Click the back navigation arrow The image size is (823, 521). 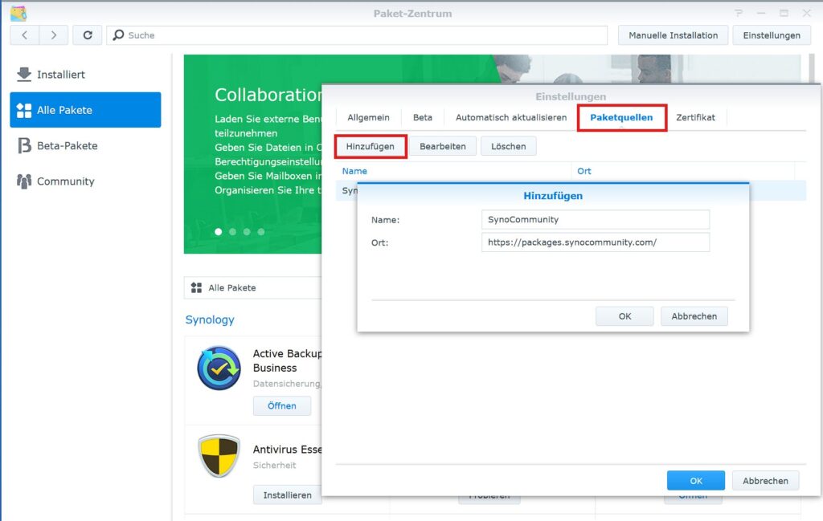click(25, 35)
